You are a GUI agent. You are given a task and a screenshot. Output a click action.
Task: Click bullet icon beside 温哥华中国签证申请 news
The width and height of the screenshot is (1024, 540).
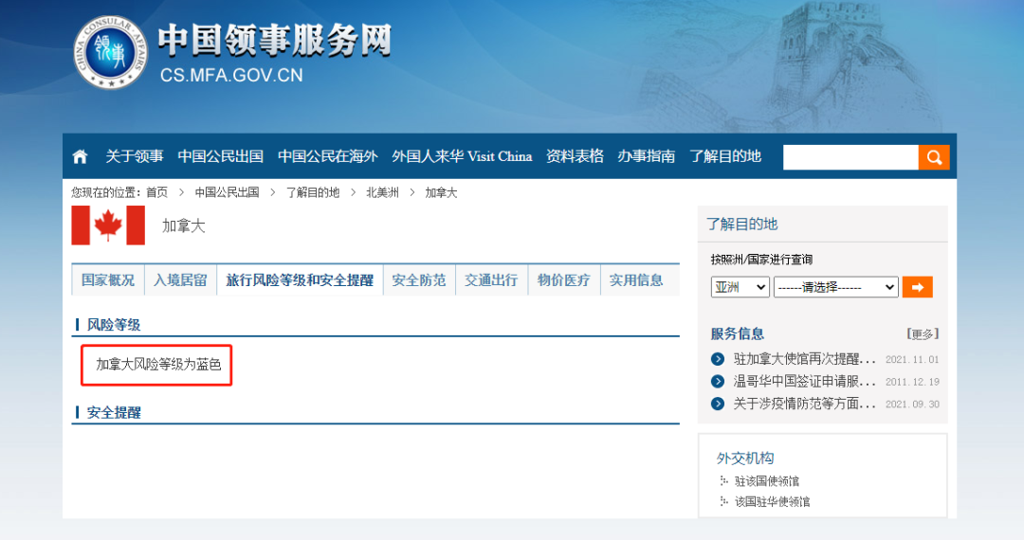click(x=718, y=381)
